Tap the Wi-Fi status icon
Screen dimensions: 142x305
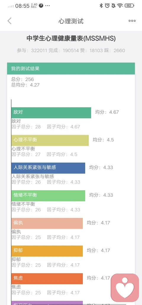point(120,6)
